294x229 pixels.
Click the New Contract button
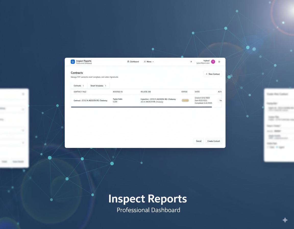click(x=213, y=74)
